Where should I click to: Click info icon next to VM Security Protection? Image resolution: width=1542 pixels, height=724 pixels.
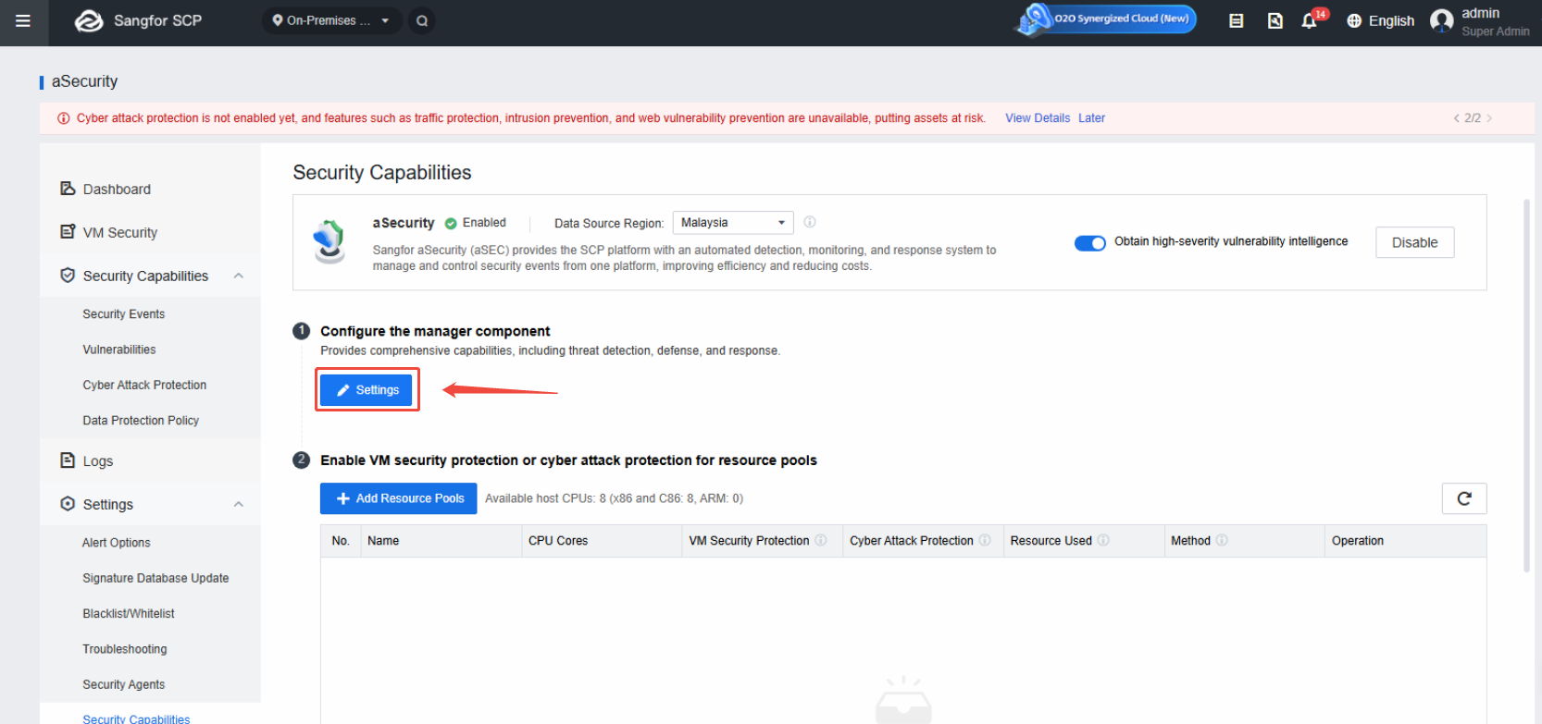click(821, 540)
